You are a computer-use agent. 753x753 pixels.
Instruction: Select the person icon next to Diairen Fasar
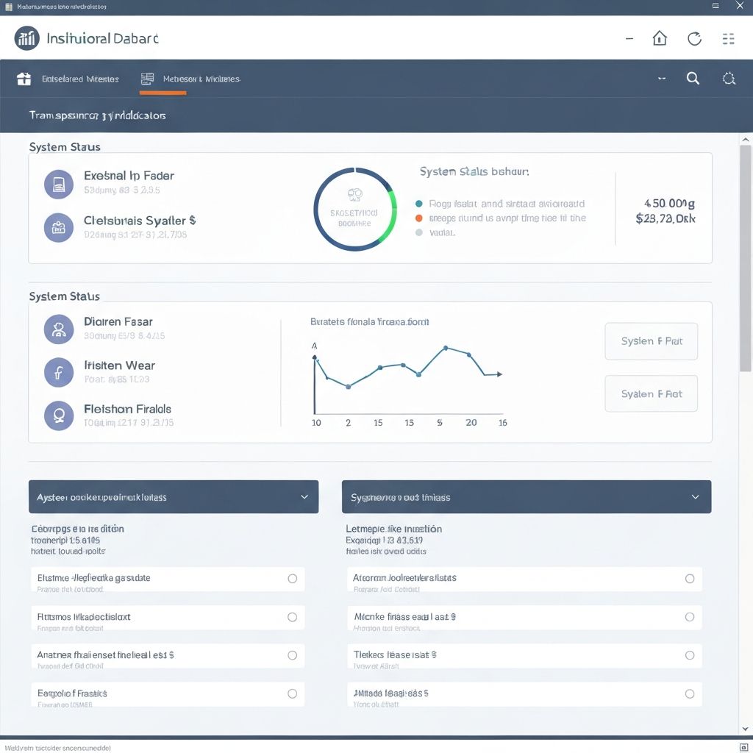coord(59,329)
